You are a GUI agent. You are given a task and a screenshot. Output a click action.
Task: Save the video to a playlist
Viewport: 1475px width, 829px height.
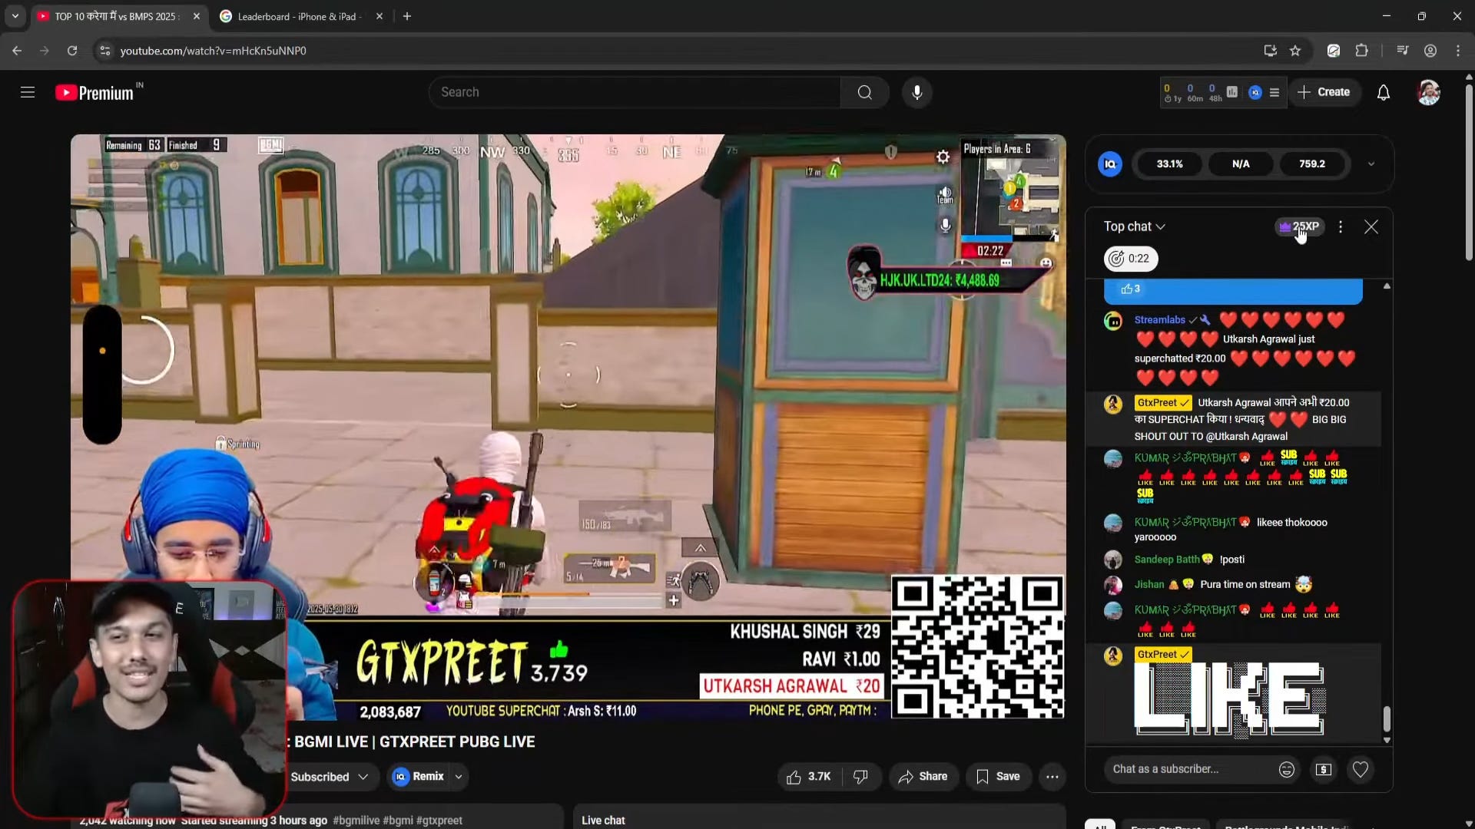pyautogui.click(x=998, y=777)
